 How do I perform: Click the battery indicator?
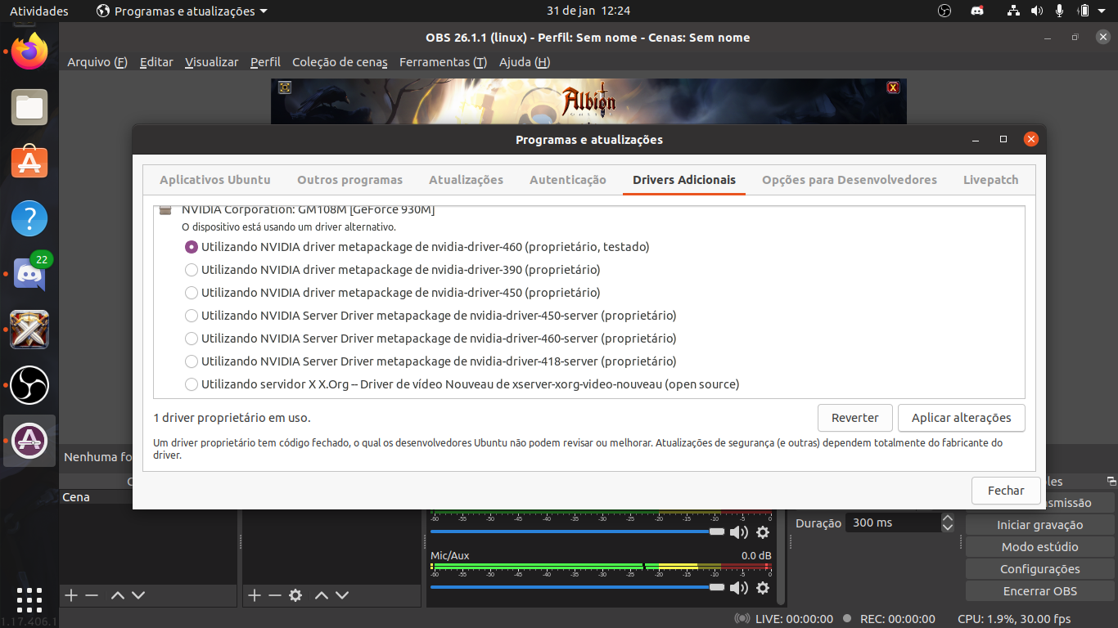pyautogui.click(x=1084, y=11)
